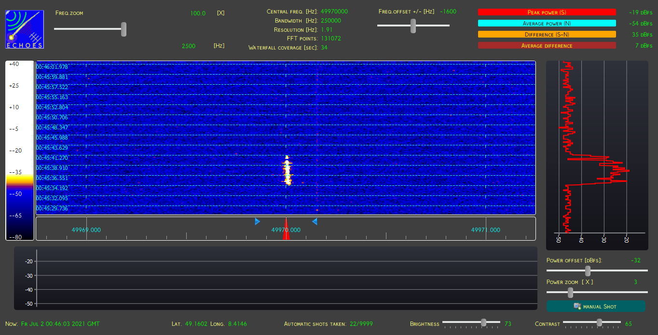658x335 pixels.
Task: Click timestamp 00:45:38.910 in waterfall
Action: pyautogui.click(x=52, y=168)
